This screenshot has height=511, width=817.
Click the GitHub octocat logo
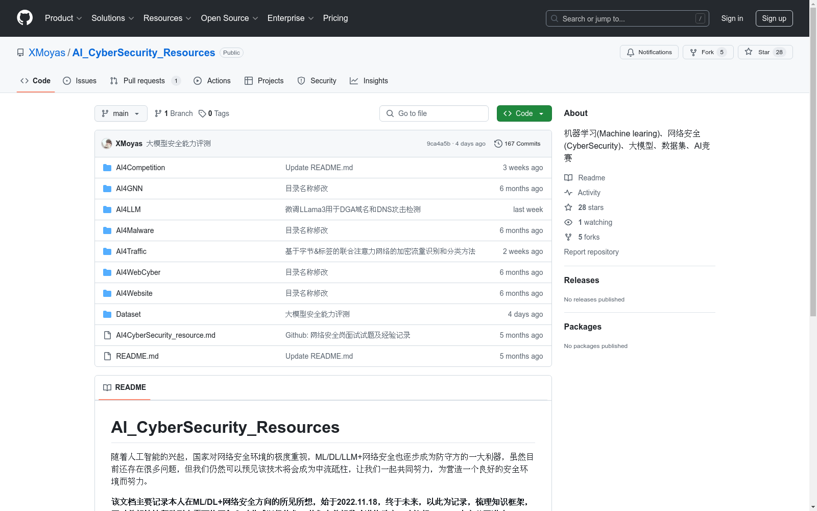(x=25, y=17)
